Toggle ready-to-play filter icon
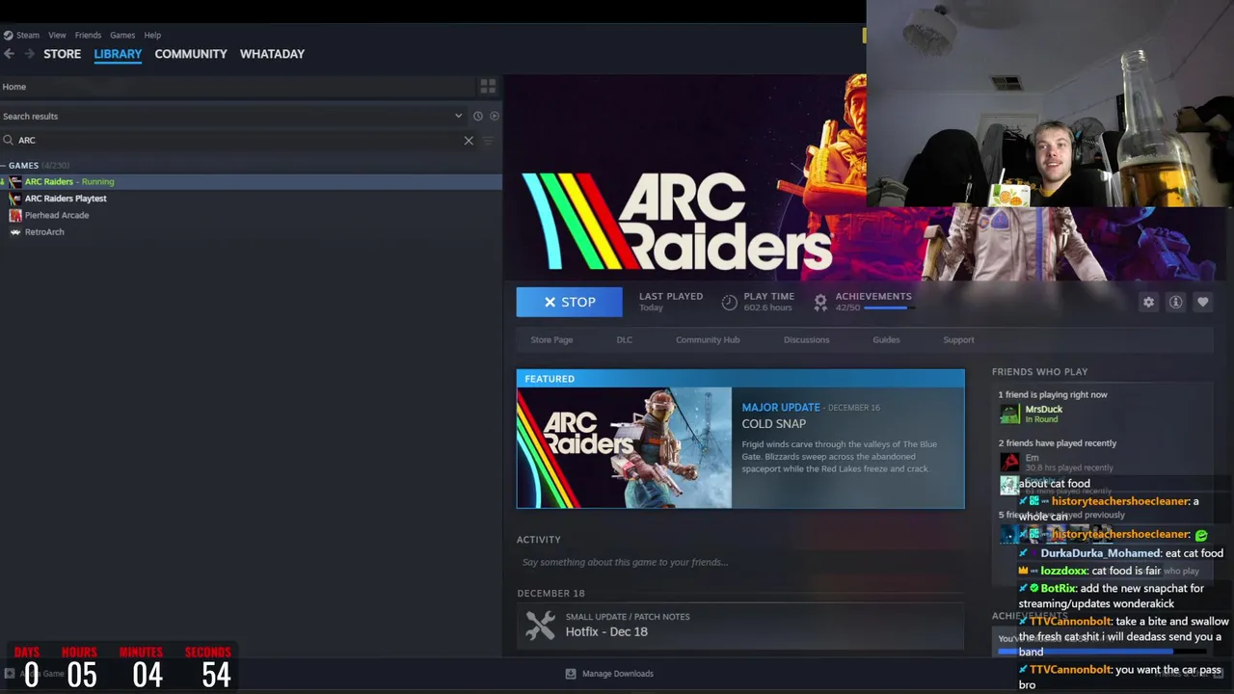 [x=495, y=116]
